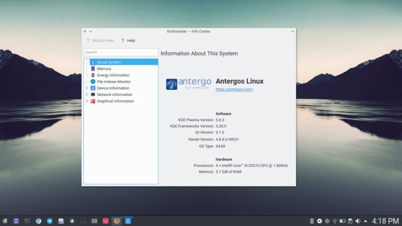Click the 'Hardware' section label
This screenshot has height=226, width=402.
tap(224, 159)
